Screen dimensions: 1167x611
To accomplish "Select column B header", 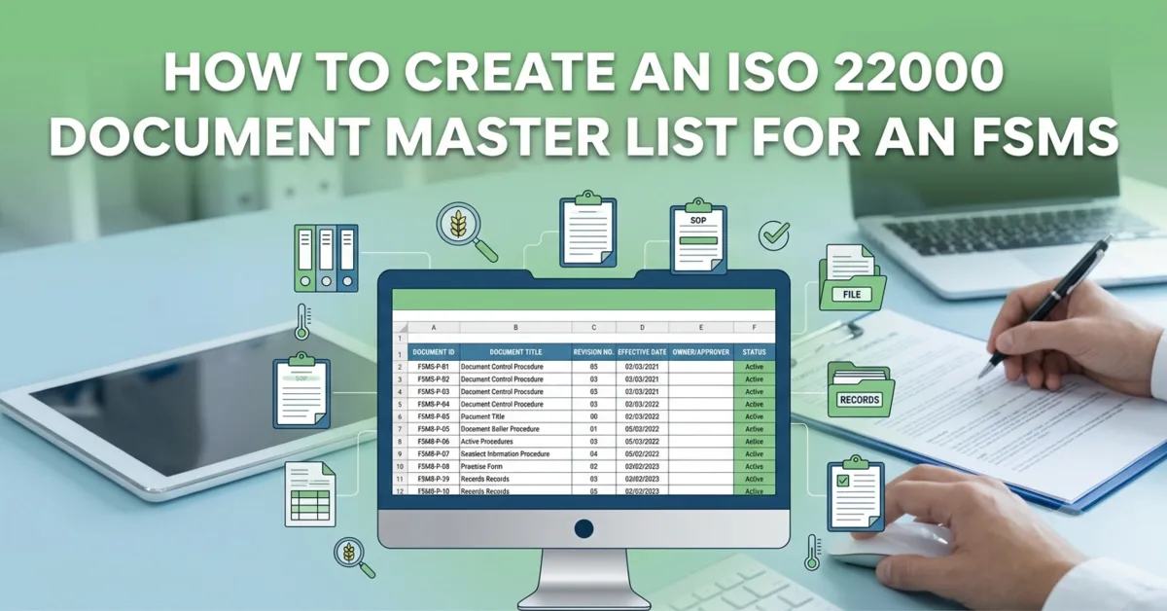I will pos(515,328).
